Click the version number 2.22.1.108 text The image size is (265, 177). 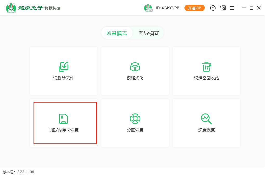pos(25,172)
